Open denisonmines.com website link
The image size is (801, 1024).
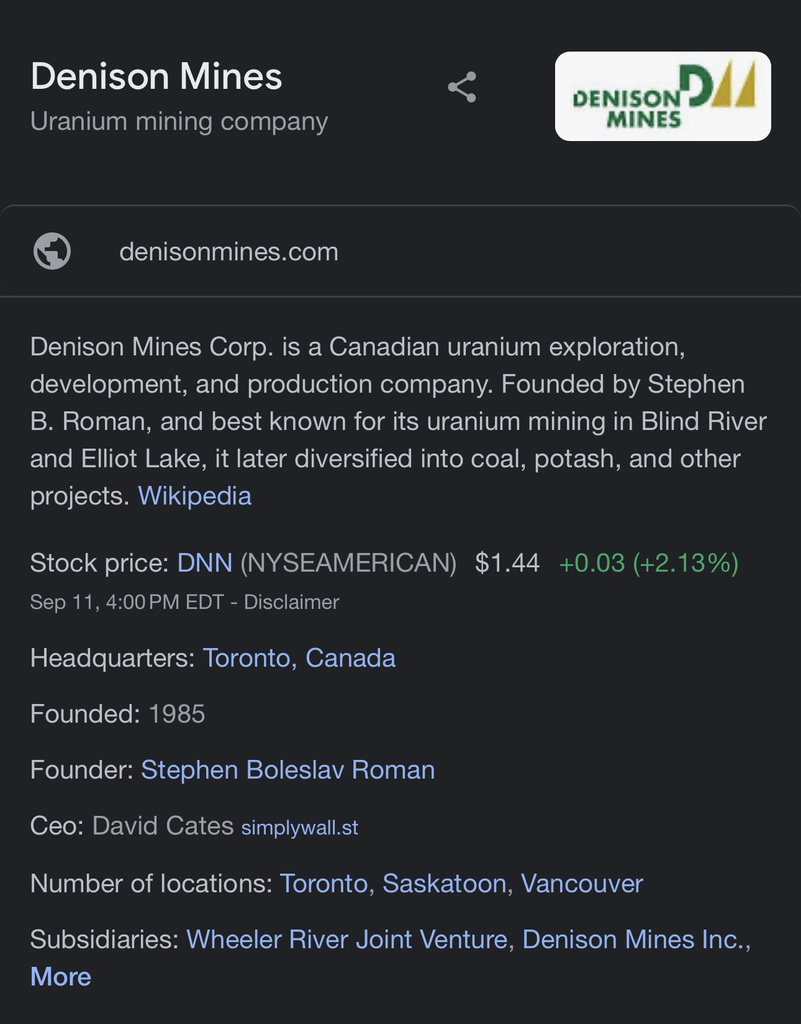coord(229,252)
